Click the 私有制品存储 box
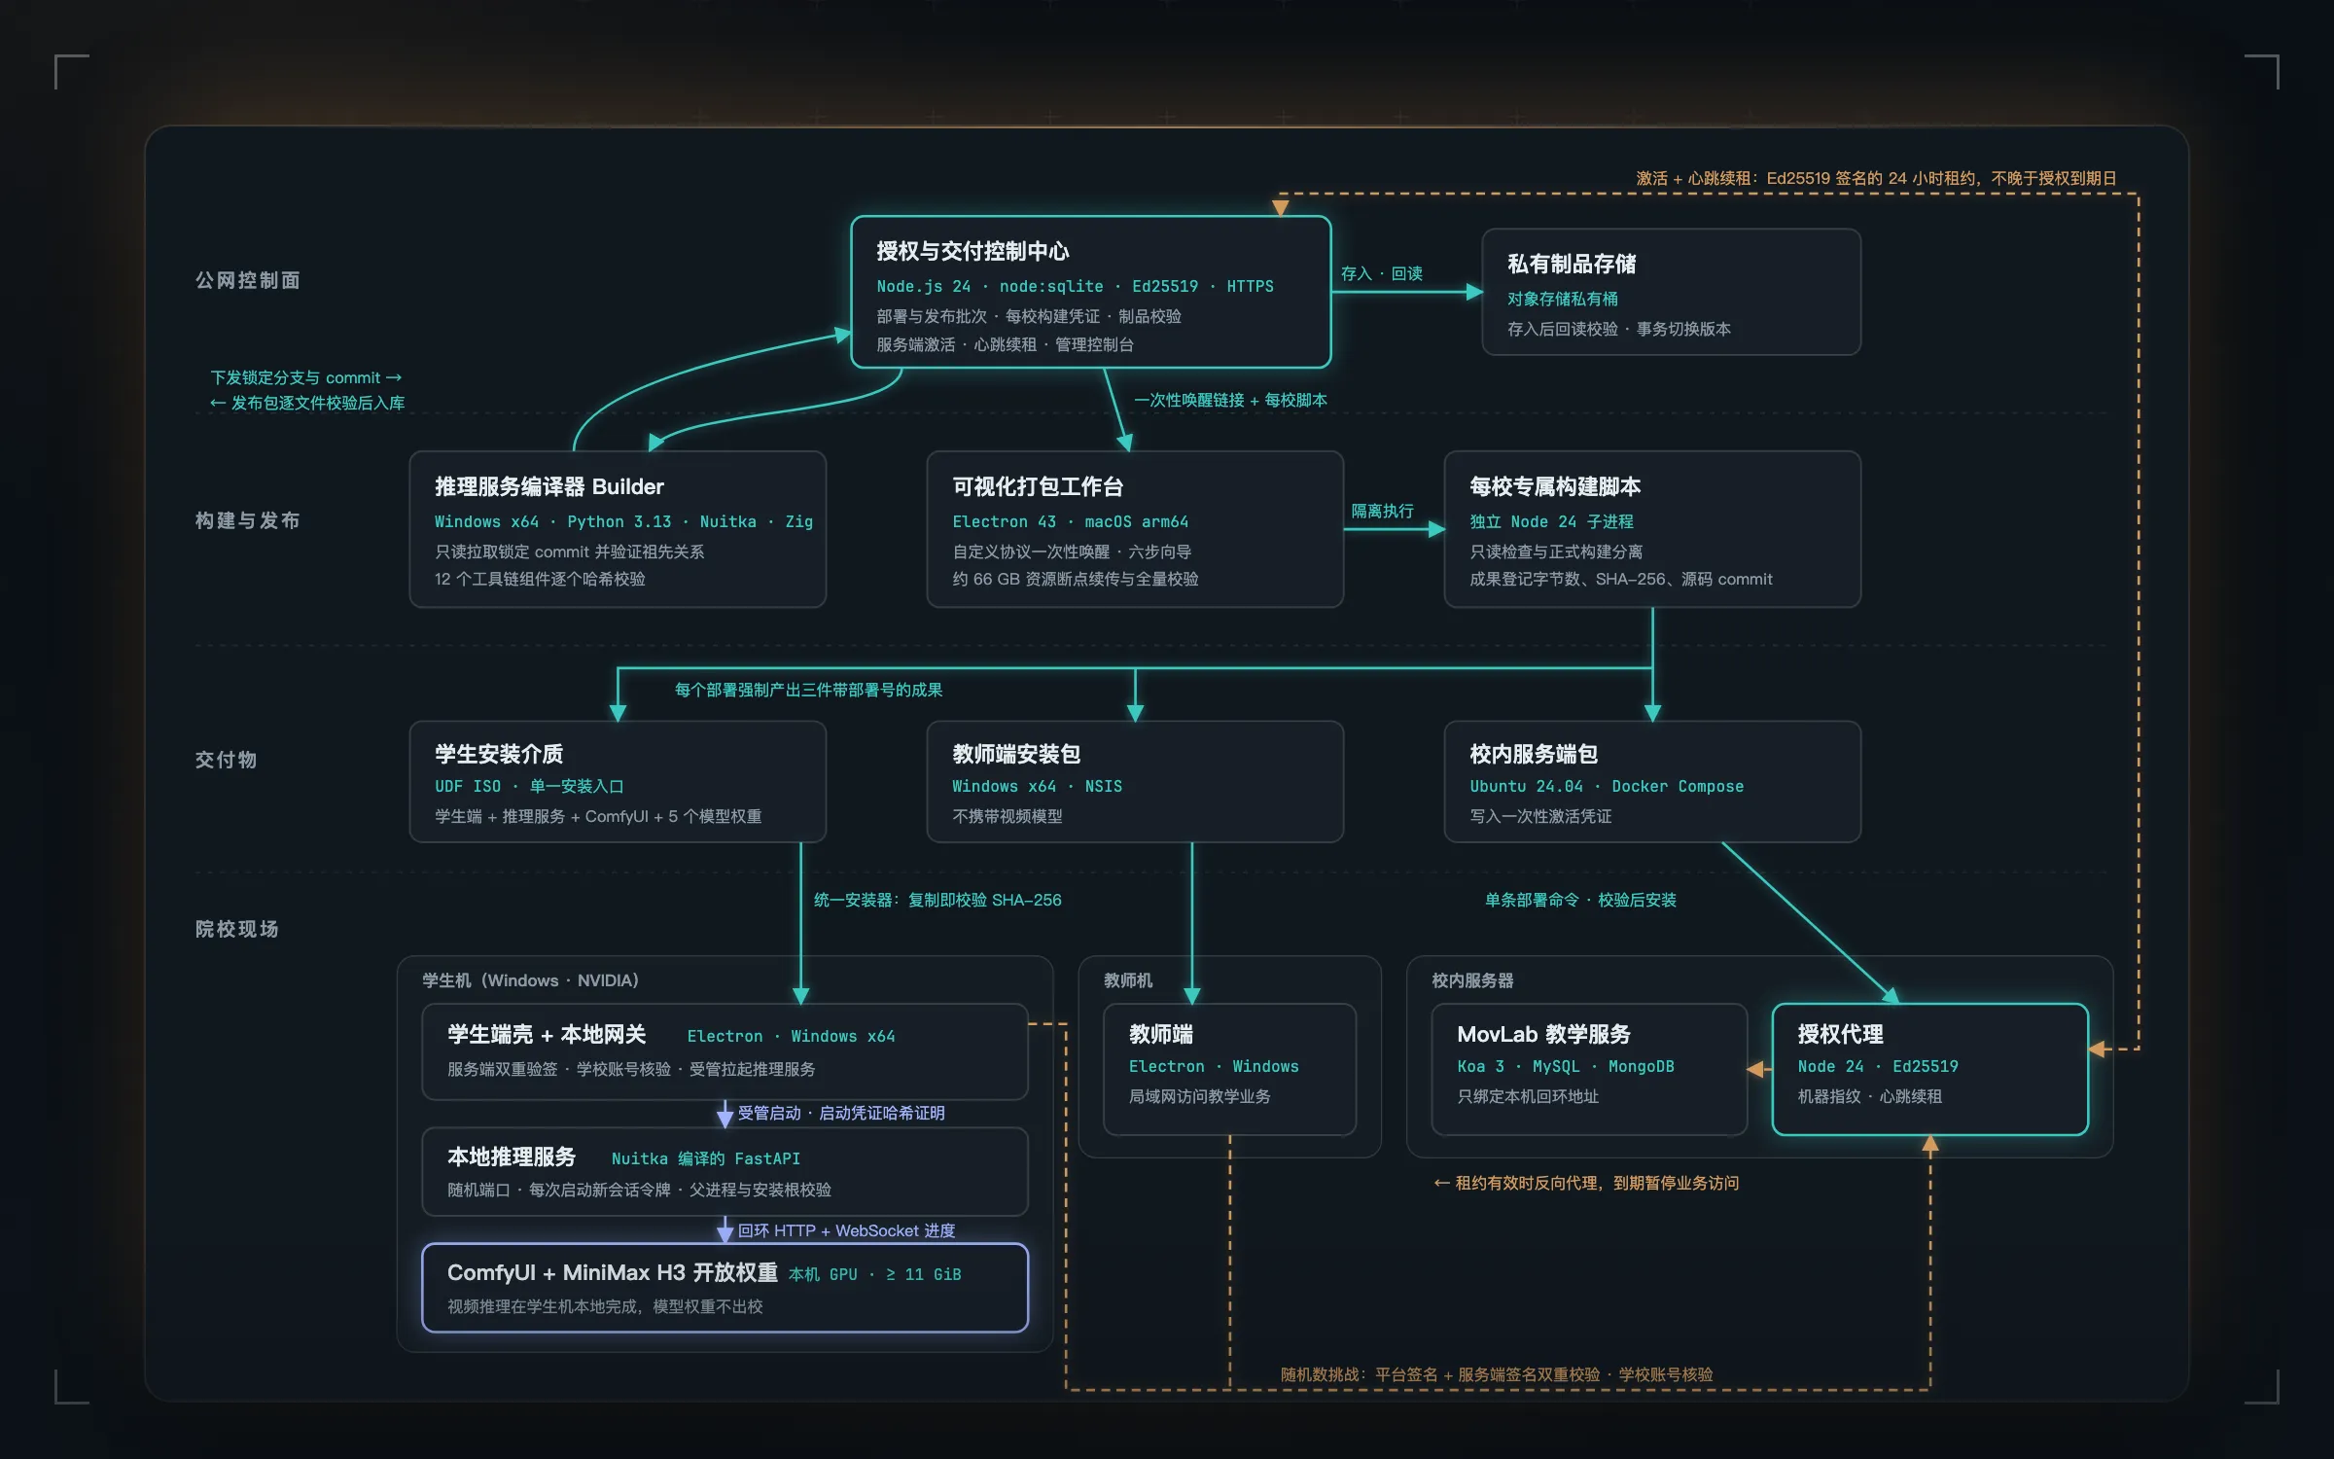The image size is (2334, 1459). 1671,292
